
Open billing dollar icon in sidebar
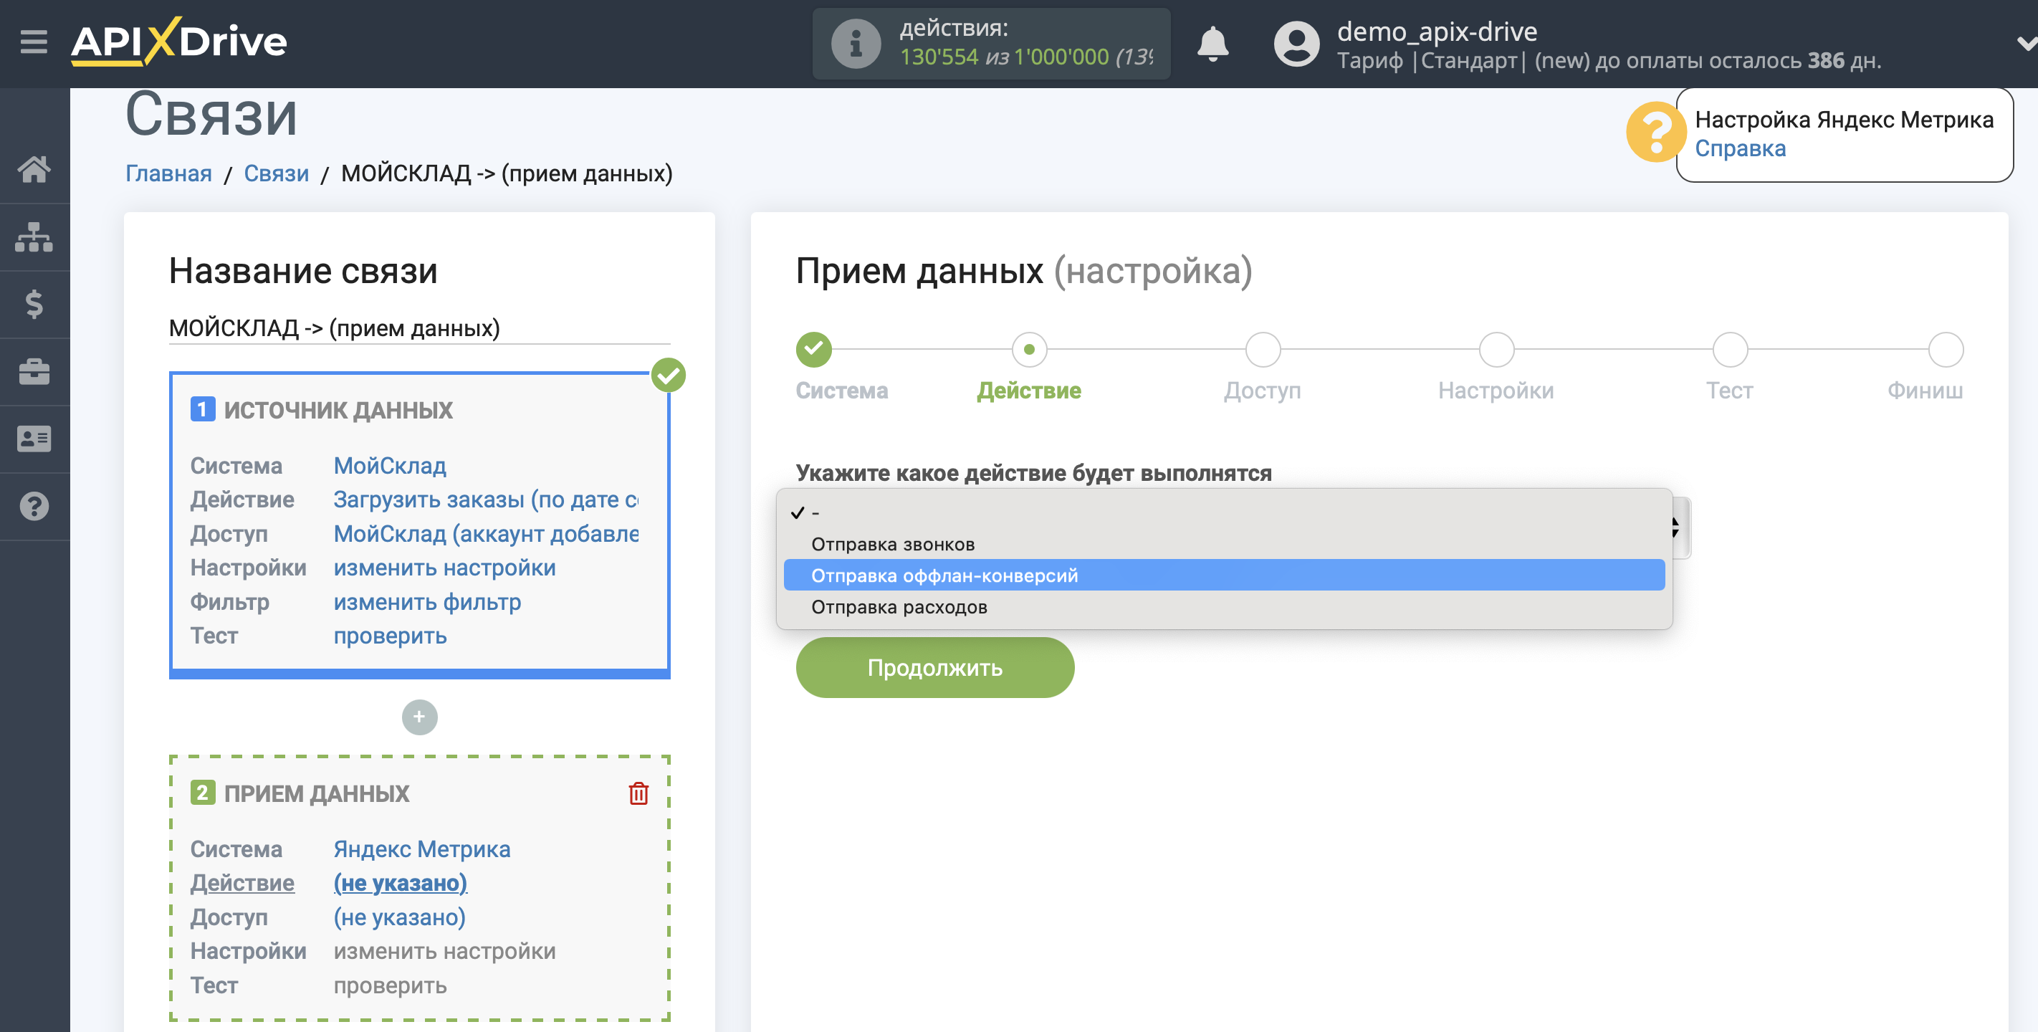tap(34, 304)
